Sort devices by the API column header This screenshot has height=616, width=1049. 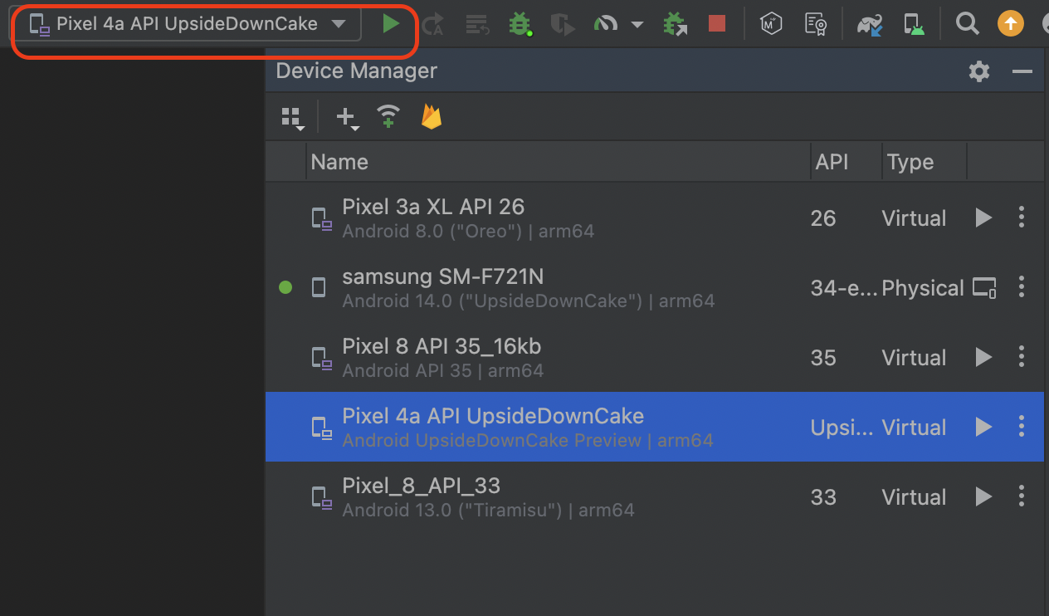tap(832, 162)
